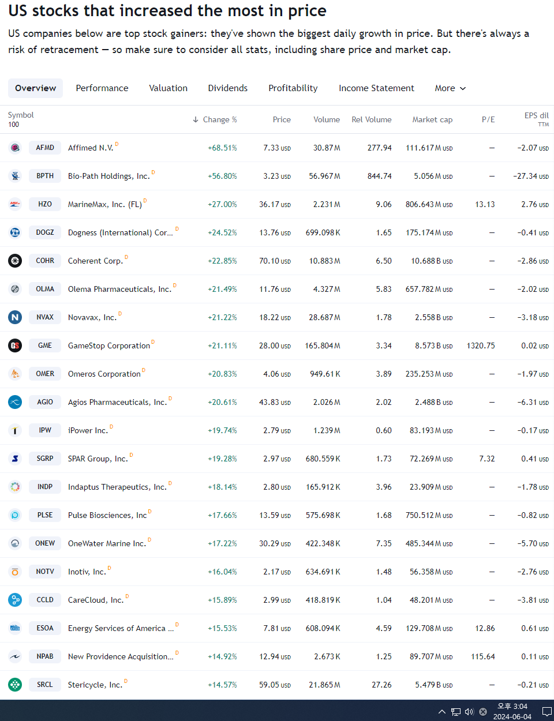
Task: Sort by EPS dil TTM column header
Action: click(537, 119)
